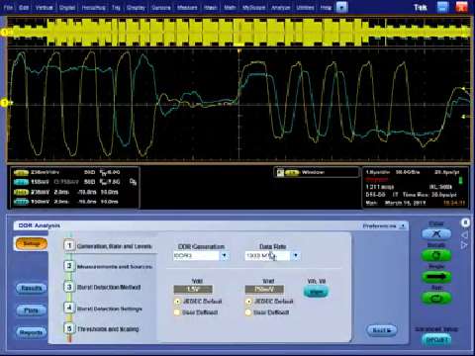This screenshot has width=475, height=356.
Task: Click the Next button
Action: tap(382, 330)
